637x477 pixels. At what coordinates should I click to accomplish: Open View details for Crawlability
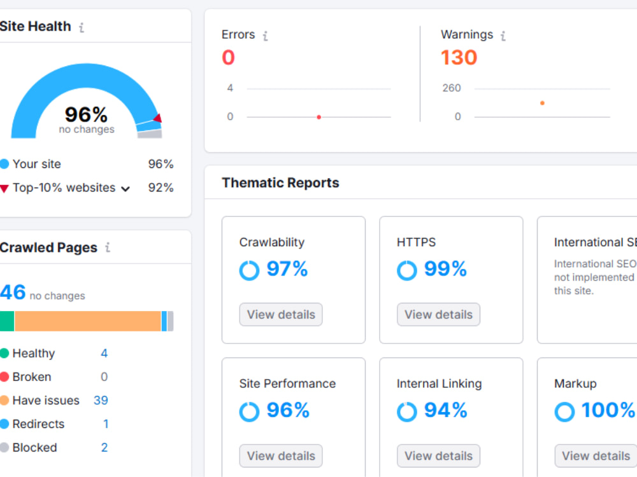pyautogui.click(x=281, y=314)
